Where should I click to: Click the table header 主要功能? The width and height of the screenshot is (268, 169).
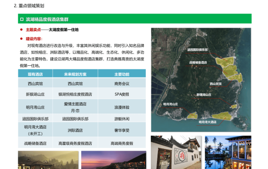pos(122,74)
